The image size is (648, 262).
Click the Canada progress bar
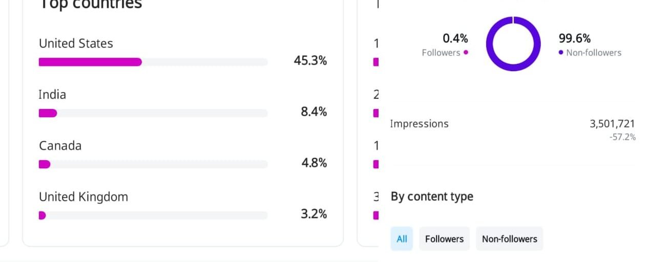[x=153, y=164]
